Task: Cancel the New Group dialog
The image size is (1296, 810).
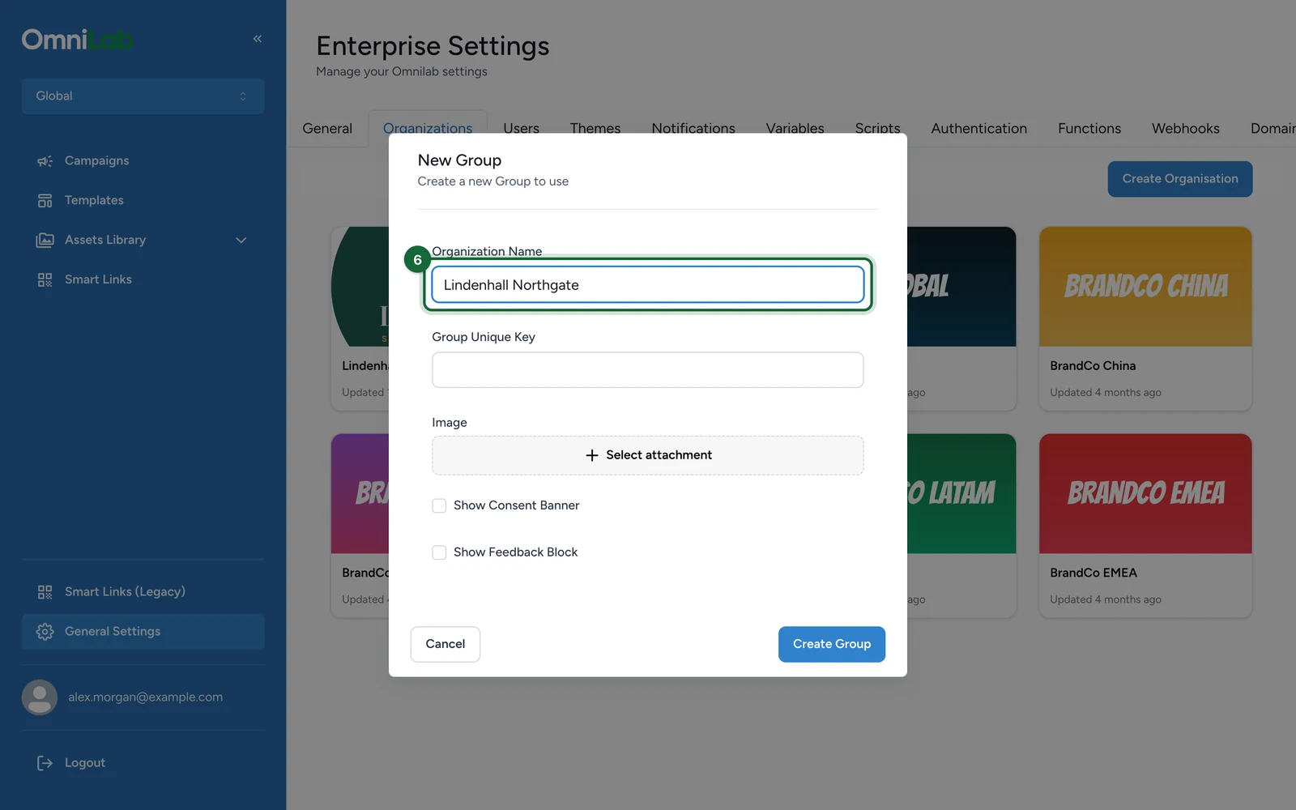Action: pos(446,645)
